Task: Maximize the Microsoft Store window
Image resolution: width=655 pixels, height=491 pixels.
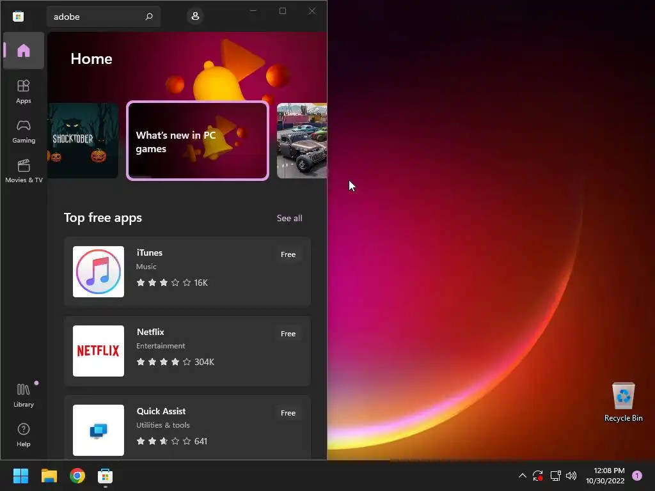Action: tap(283, 11)
